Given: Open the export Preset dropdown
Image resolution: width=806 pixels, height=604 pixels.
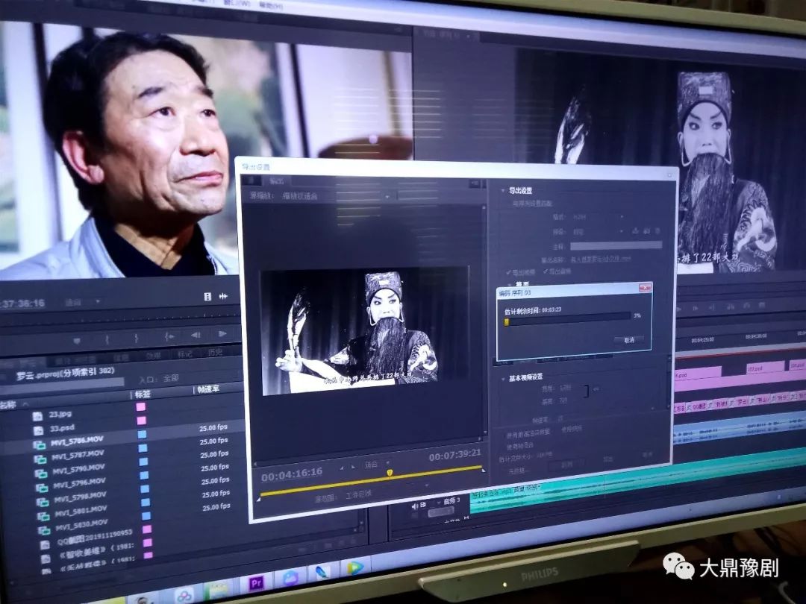Looking at the screenshot, I should tap(597, 232).
